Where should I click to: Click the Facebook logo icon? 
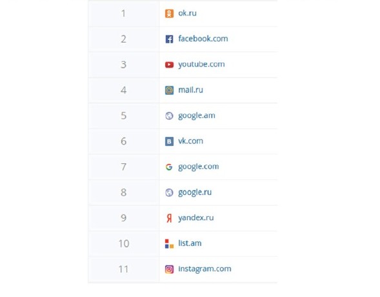[169, 39]
